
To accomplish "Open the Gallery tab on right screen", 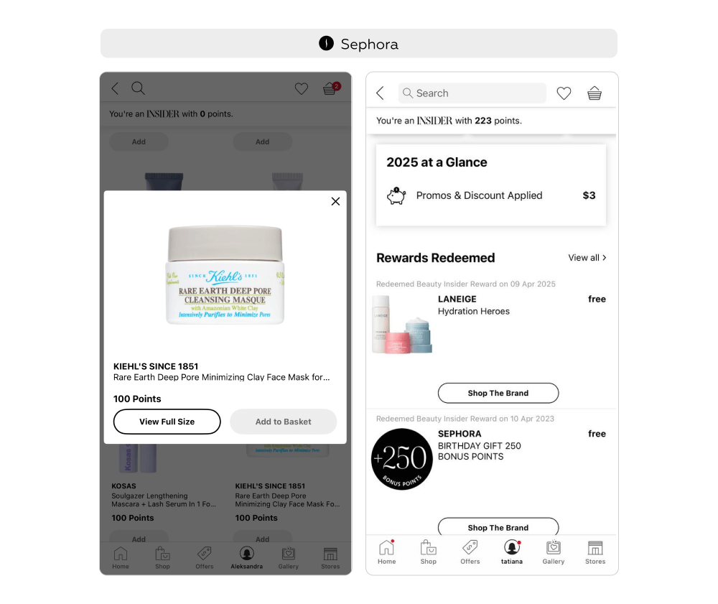I will point(553,552).
